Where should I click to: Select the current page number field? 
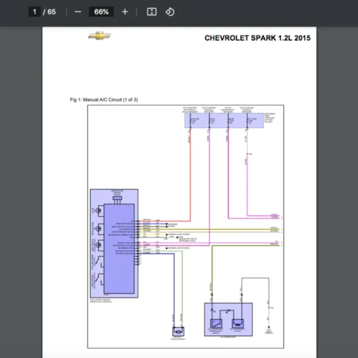[35, 12]
